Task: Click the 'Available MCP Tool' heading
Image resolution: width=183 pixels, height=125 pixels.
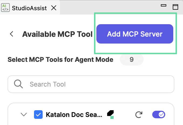Action: (x=57, y=34)
